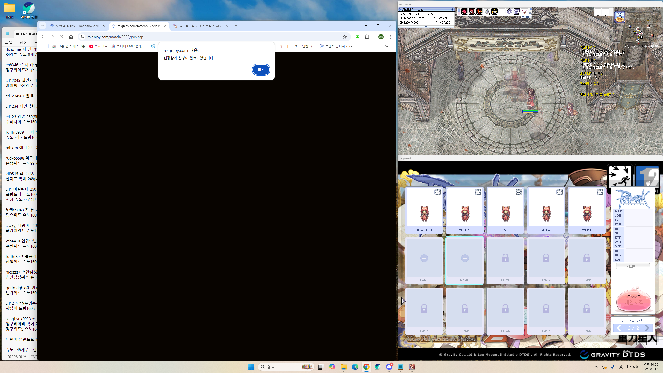Toggle glasses icon on 만 다 린 card
This screenshot has height=373, width=663.
click(x=478, y=192)
